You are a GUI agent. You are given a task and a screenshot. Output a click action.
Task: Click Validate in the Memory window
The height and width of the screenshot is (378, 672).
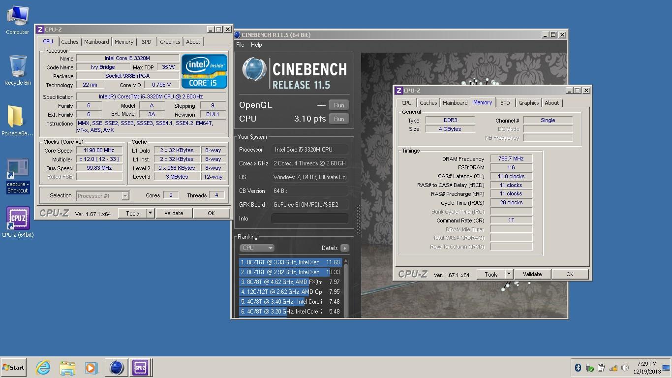[532, 275]
